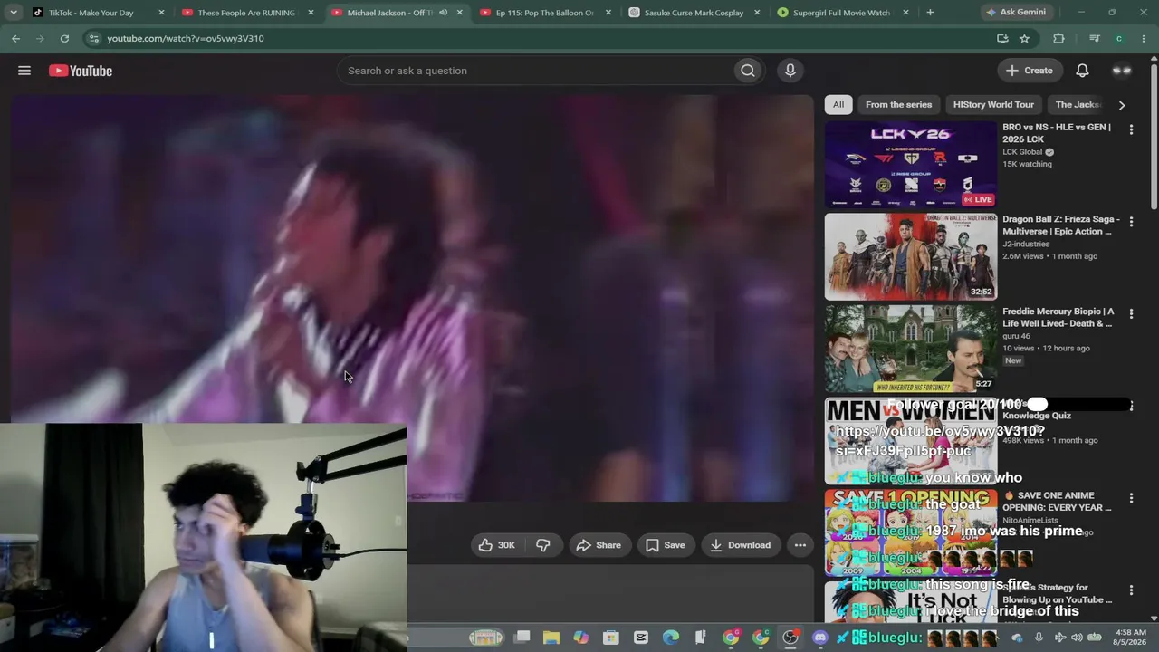Open Discord from the taskbar

tap(820, 638)
